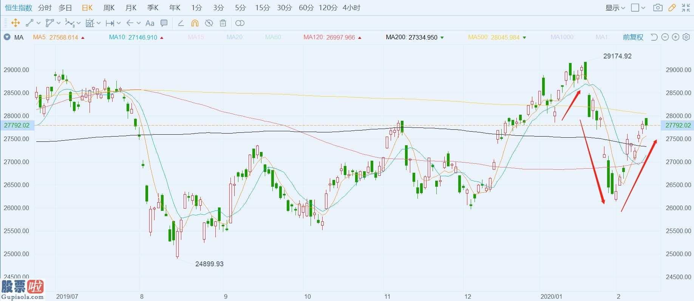694x301 pixels.
Task: Open arrow tool dropdown arrow
Action: click(x=139, y=23)
